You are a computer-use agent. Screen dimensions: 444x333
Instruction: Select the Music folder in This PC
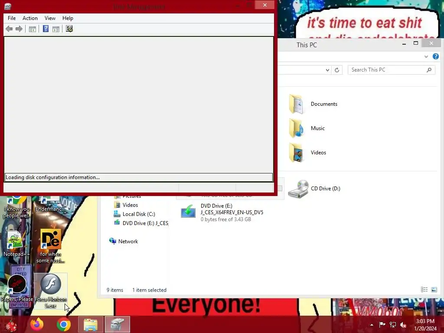[307, 128]
